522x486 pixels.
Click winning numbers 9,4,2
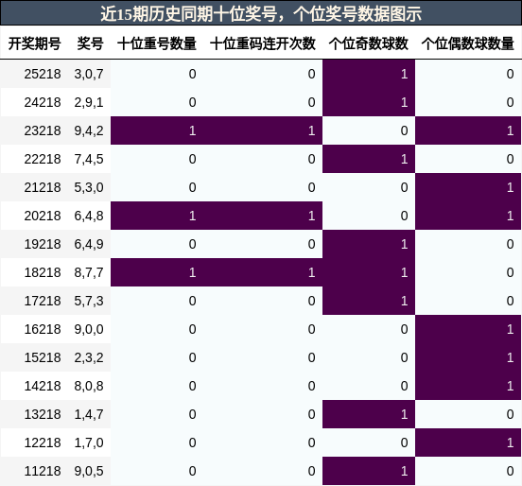tap(89, 130)
